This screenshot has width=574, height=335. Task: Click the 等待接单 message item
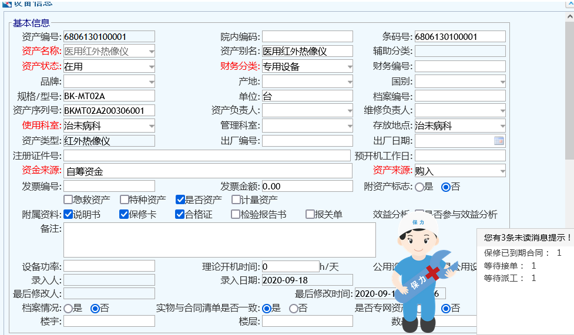coord(509,266)
